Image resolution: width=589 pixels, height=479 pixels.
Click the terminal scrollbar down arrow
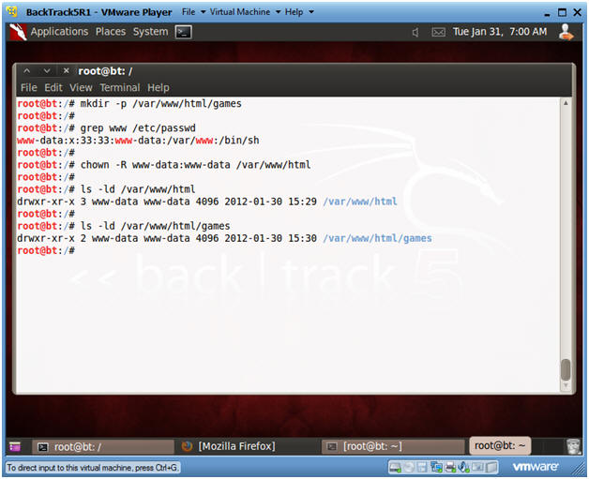tap(566, 386)
